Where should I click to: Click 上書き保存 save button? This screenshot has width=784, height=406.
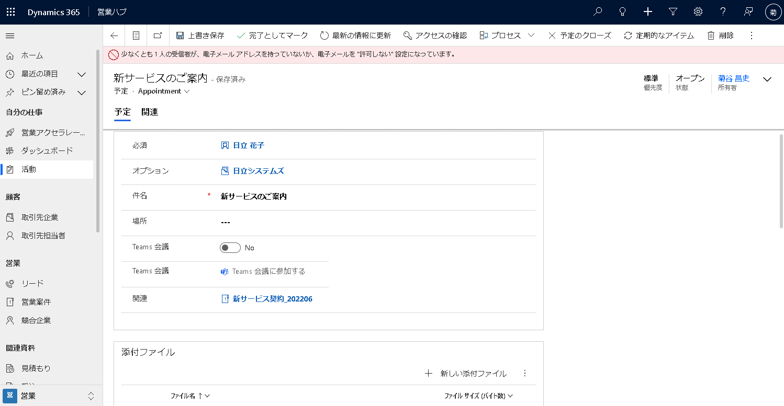[200, 36]
